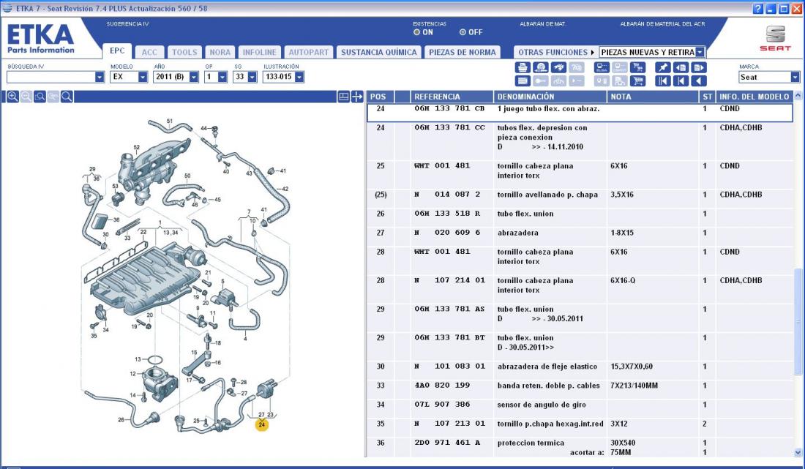
Task: Click the handshake icon in the toolbar
Action: [x=558, y=68]
